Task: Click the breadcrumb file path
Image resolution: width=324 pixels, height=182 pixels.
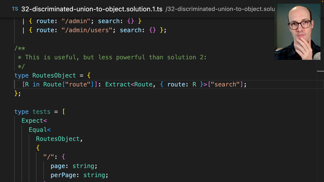Action: click(220, 9)
